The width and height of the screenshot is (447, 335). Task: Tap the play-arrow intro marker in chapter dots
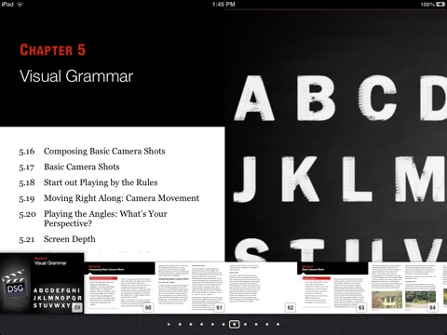[x=169, y=324]
